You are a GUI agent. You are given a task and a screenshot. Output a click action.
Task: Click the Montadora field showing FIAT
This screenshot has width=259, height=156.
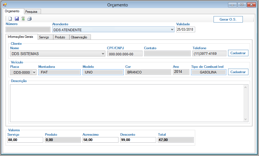tap(59, 72)
